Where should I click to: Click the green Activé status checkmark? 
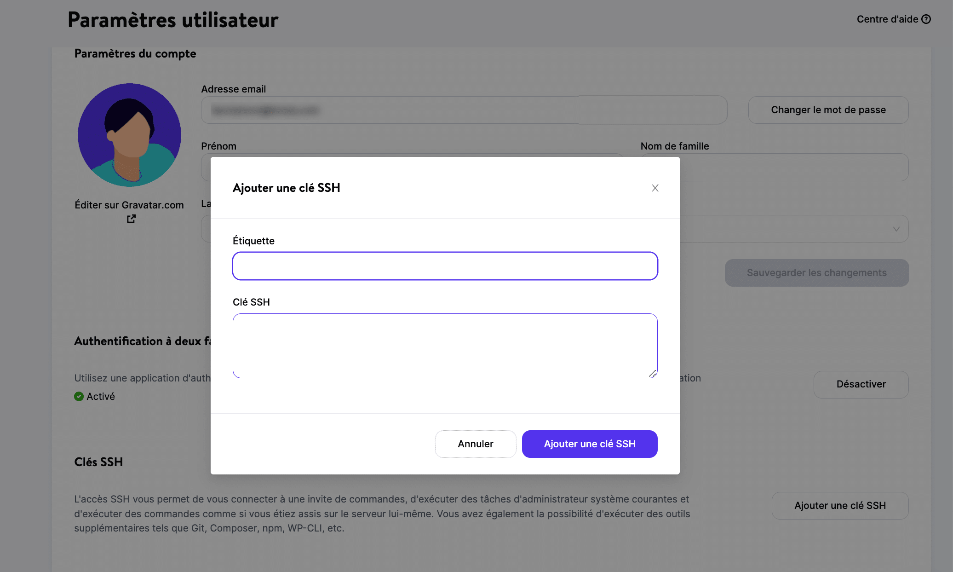click(x=80, y=396)
